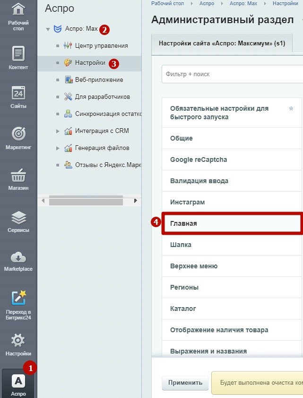Image resolution: width=303 pixels, height=398 pixels.
Task: Open Для разработчиков tree item
Action: [103, 97]
